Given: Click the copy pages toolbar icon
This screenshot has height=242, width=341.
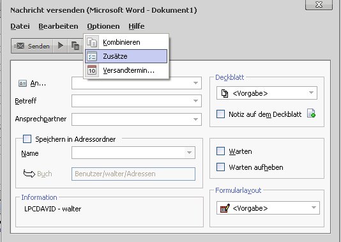Looking at the screenshot, I should (75, 46).
